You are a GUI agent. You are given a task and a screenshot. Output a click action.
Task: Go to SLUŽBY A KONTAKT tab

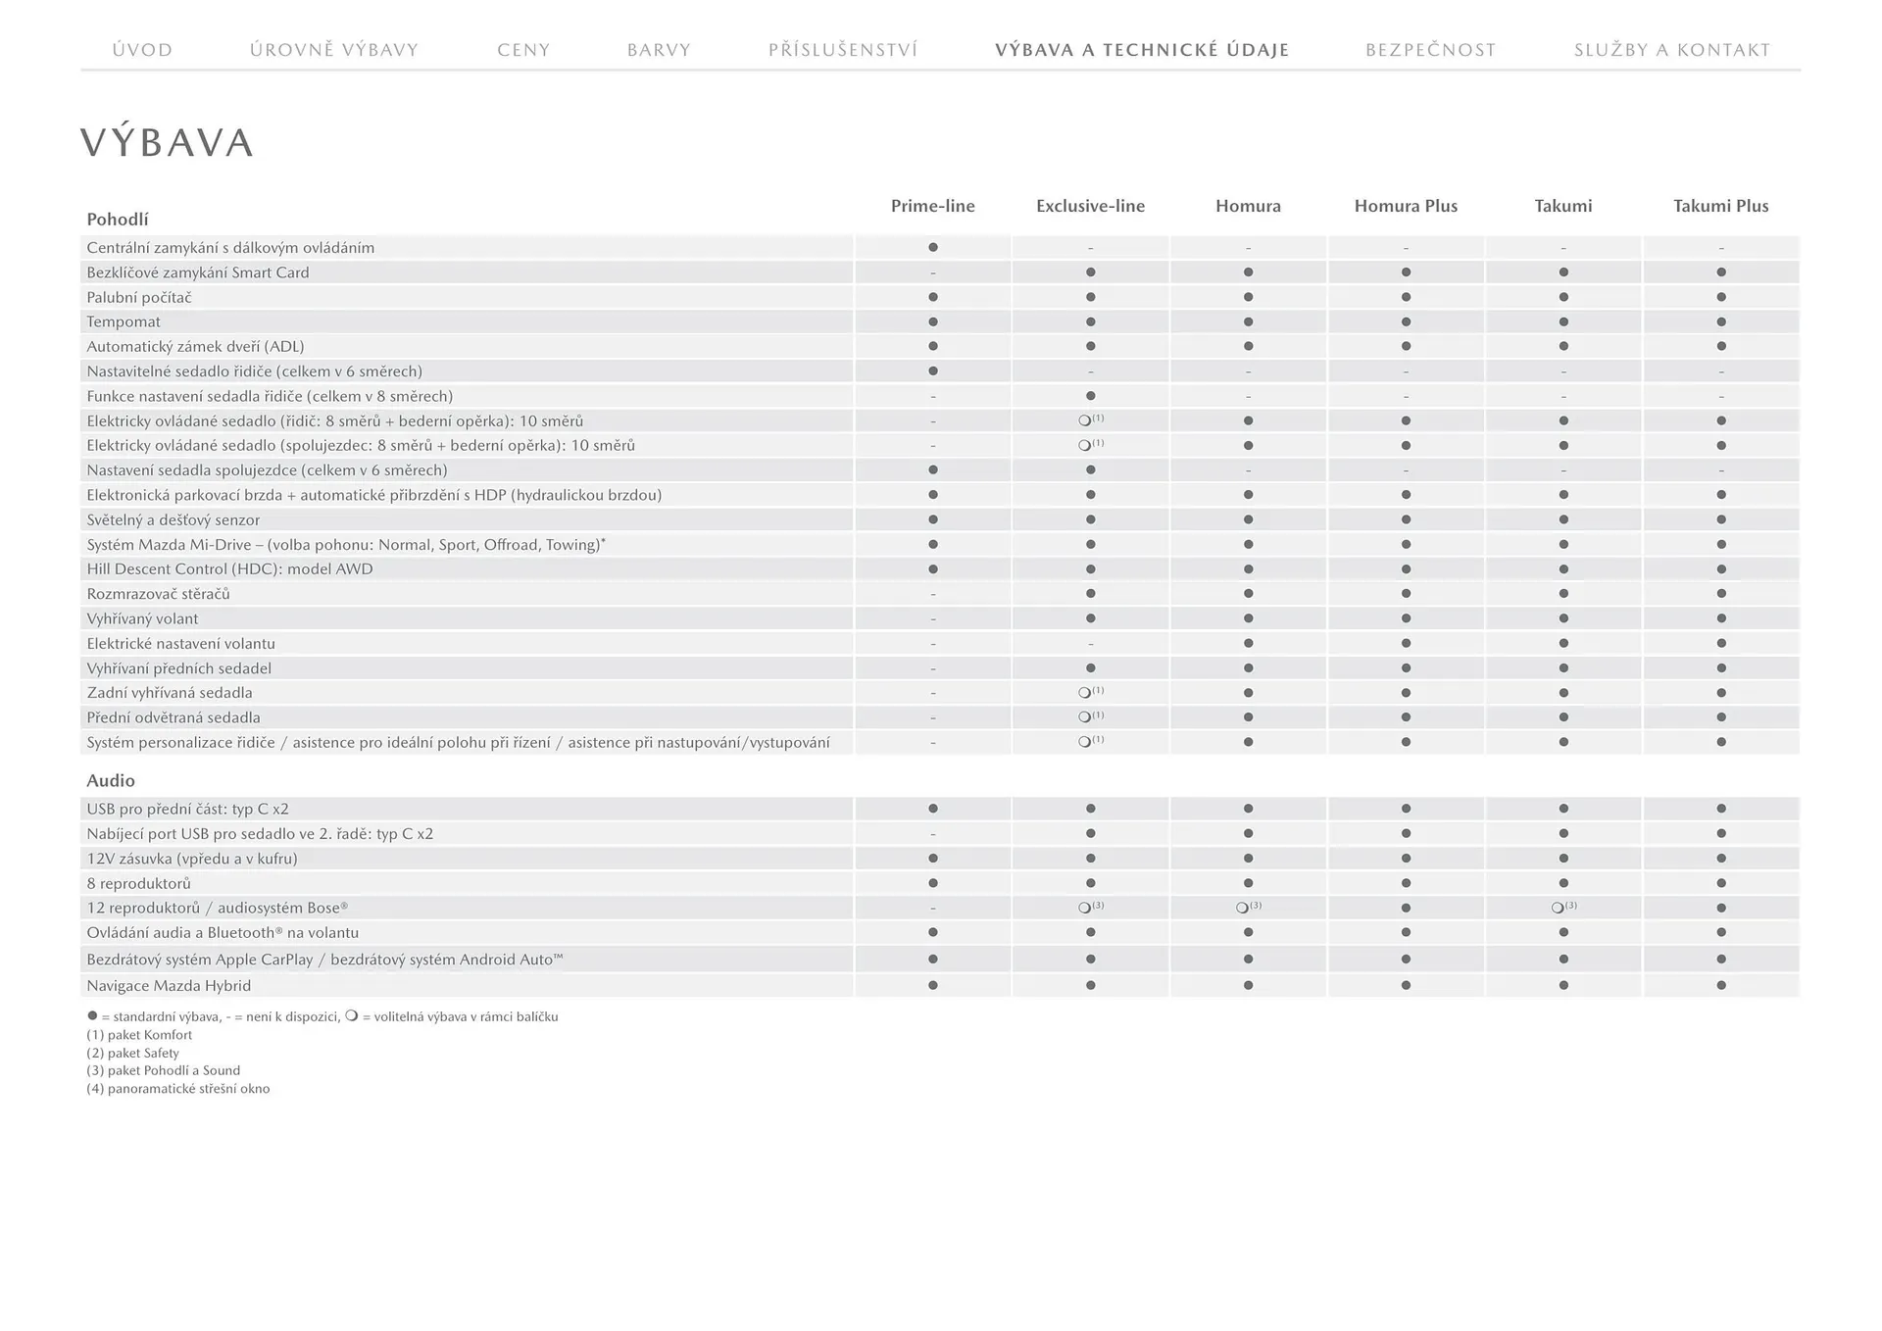coord(1672,50)
